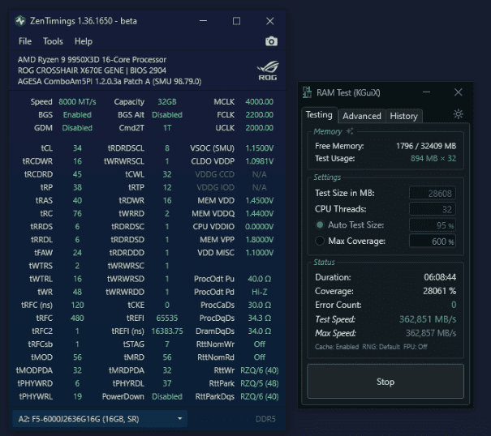Screen dimensions: 491x436
Task: Click the AGESA ComboAm5PI version line
Action: point(110,81)
